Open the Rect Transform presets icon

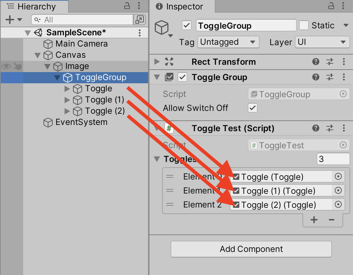[x=330, y=62]
